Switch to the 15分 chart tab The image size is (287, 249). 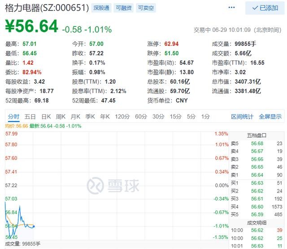click(x=175, y=117)
